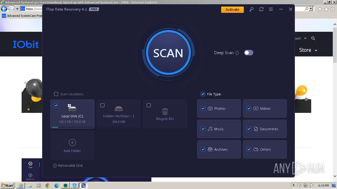This screenshot has width=337, height=189.
Task: Open File Explorer from taskbar
Action: 30,186
